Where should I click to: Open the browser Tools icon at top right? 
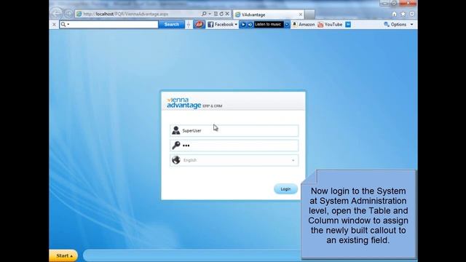(411, 14)
